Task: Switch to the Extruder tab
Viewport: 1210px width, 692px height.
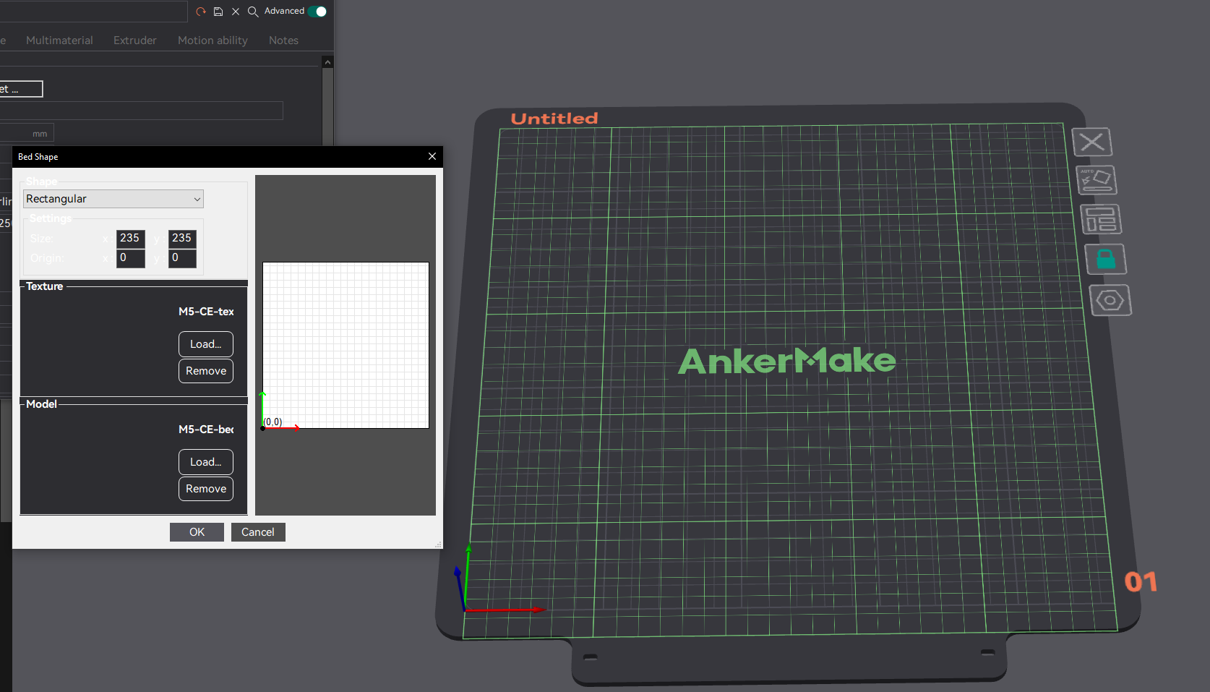Action: 134,40
